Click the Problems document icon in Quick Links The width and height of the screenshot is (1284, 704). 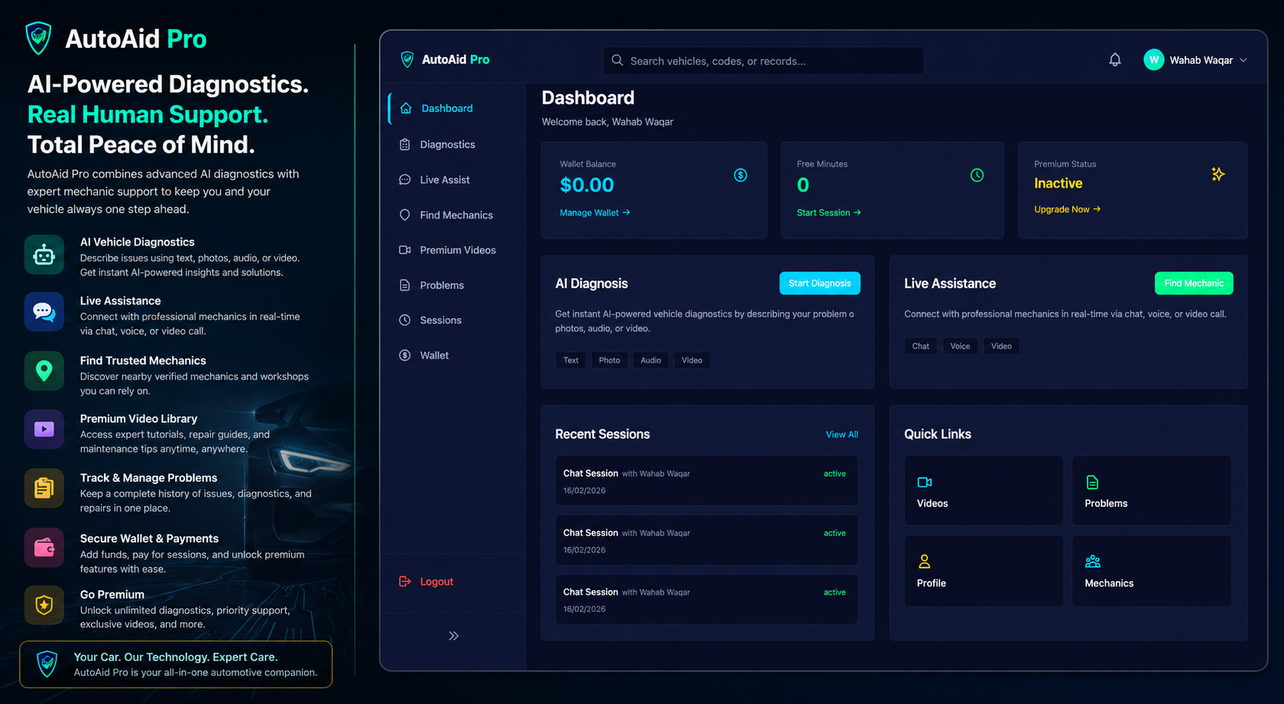1092,482
